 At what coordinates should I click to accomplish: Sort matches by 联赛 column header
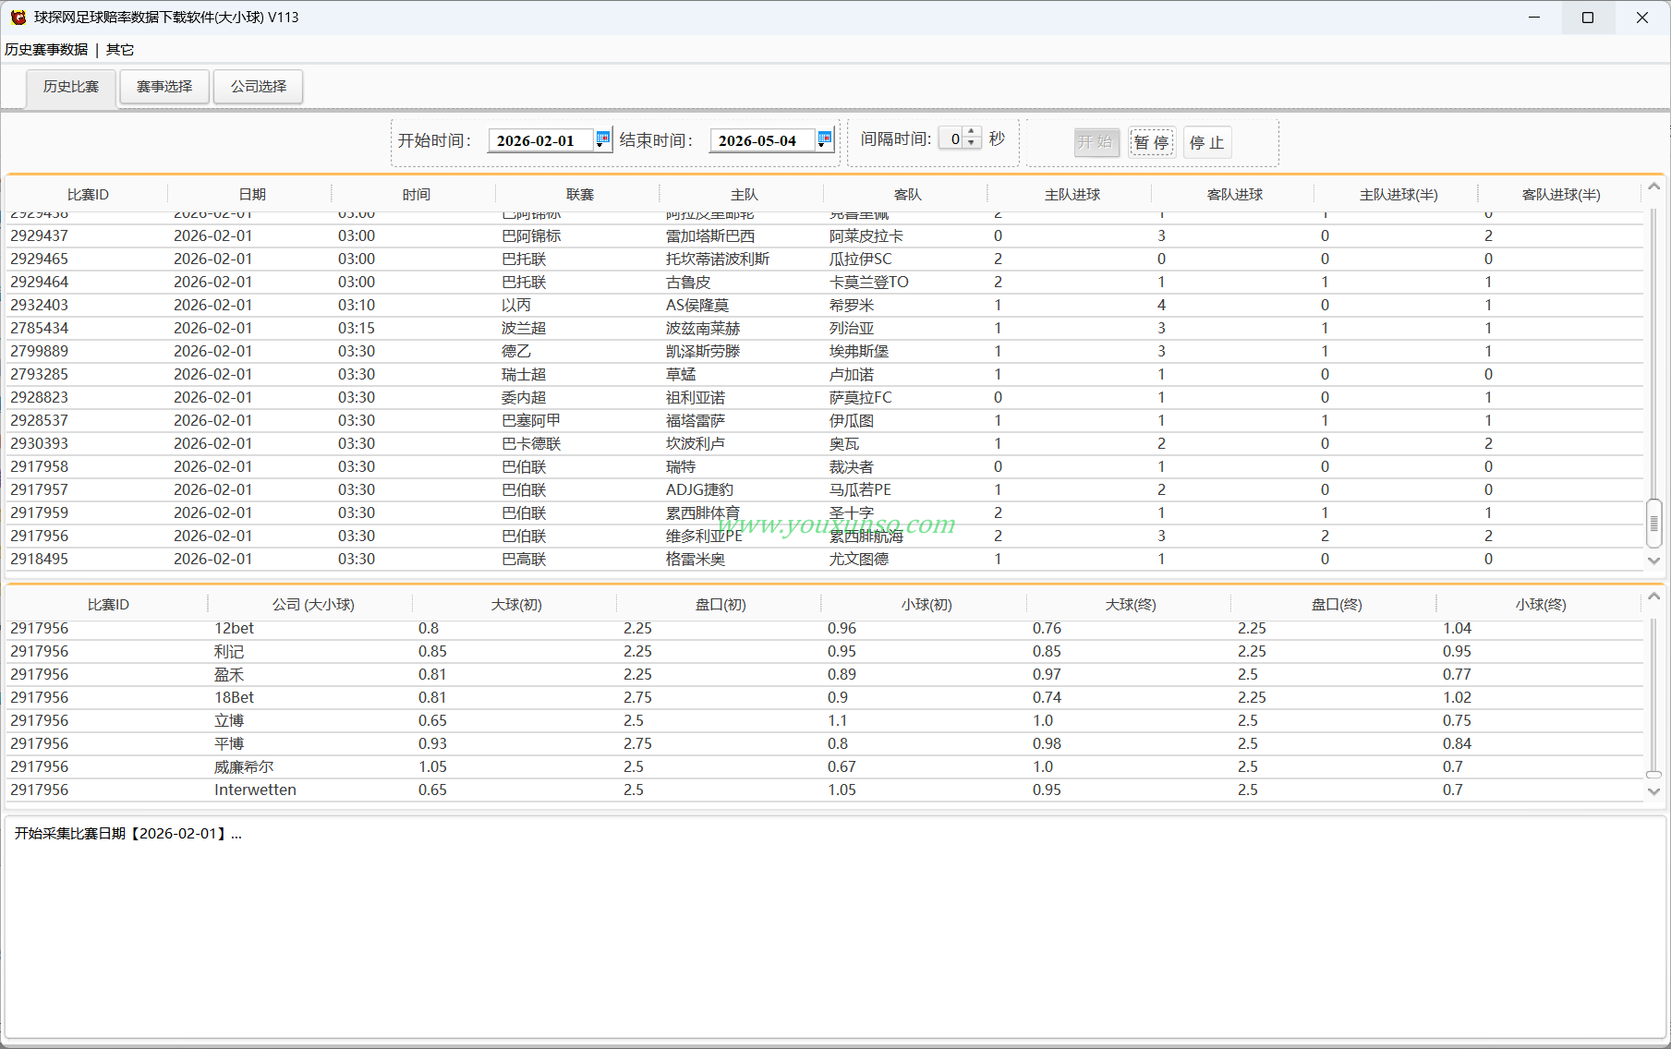[x=580, y=195]
